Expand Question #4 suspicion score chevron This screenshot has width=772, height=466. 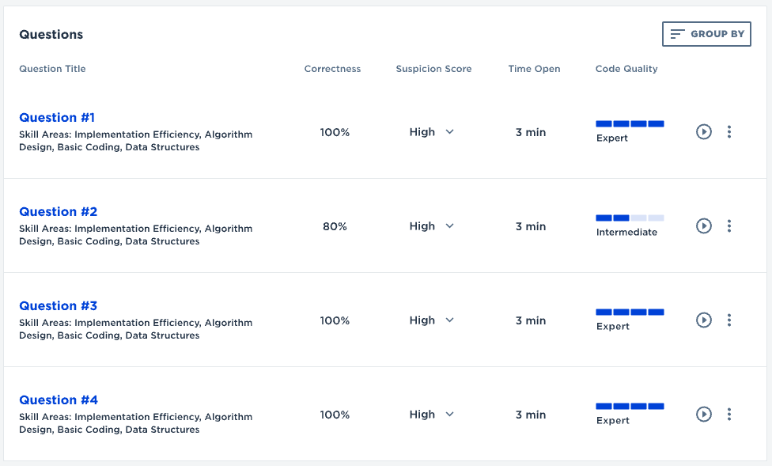click(x=449, y=415)
